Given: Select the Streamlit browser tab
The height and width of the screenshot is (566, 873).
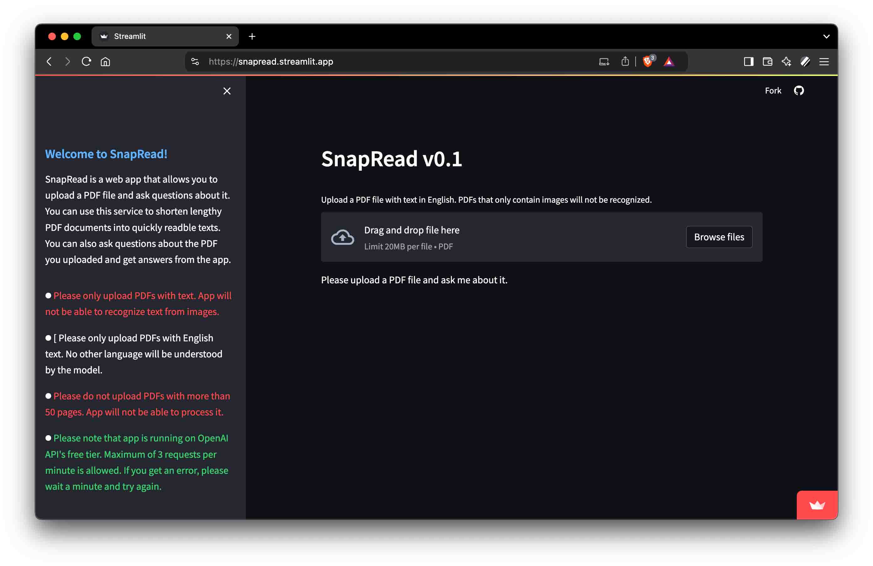Looking at the screenshot, I should tap(165, 36).
